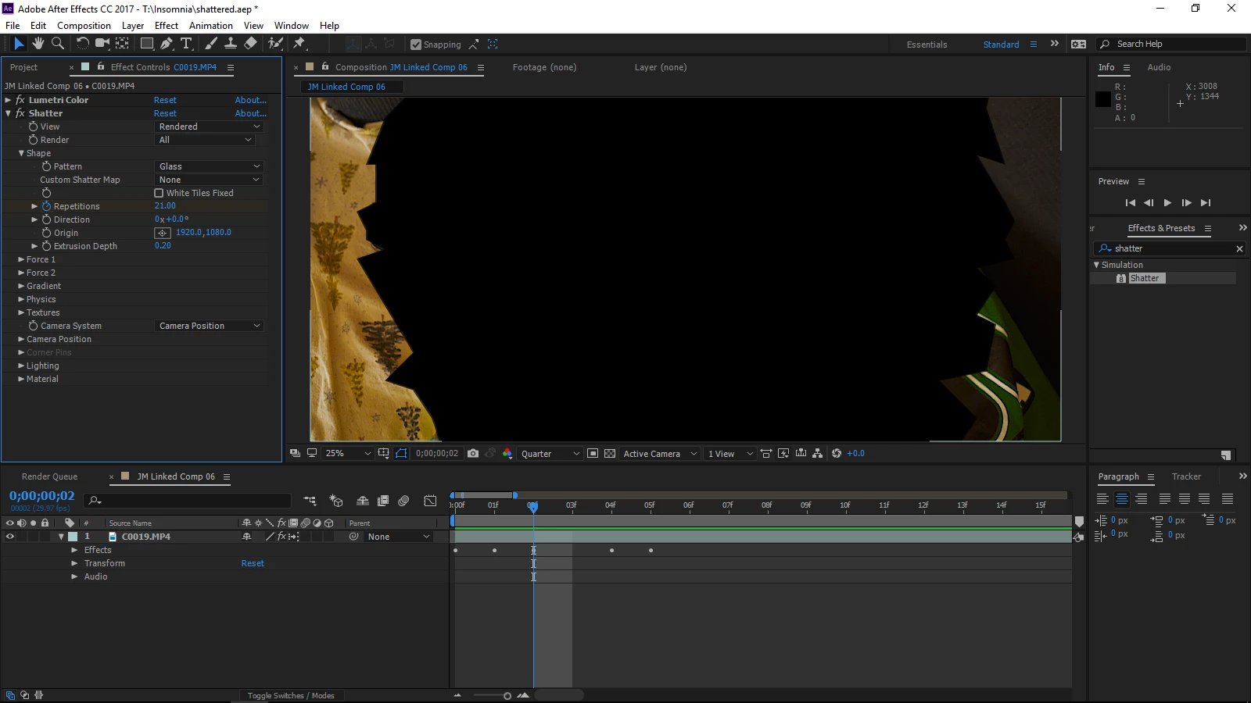
Task: Switch to the Render Queue tab
Action: tap(49, 476)
